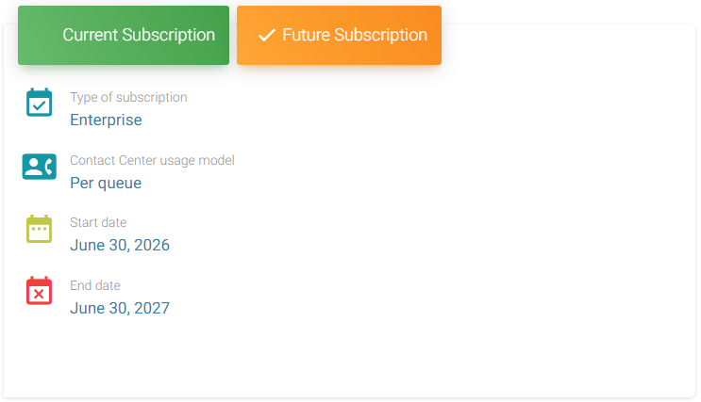Open the Future Subscription tab
The width and height of the screenshot is (701, 402).
point(339,35)
